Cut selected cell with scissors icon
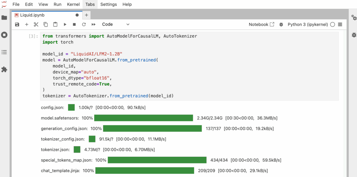The height and width of the screenshot is (177, 357). 36,24
